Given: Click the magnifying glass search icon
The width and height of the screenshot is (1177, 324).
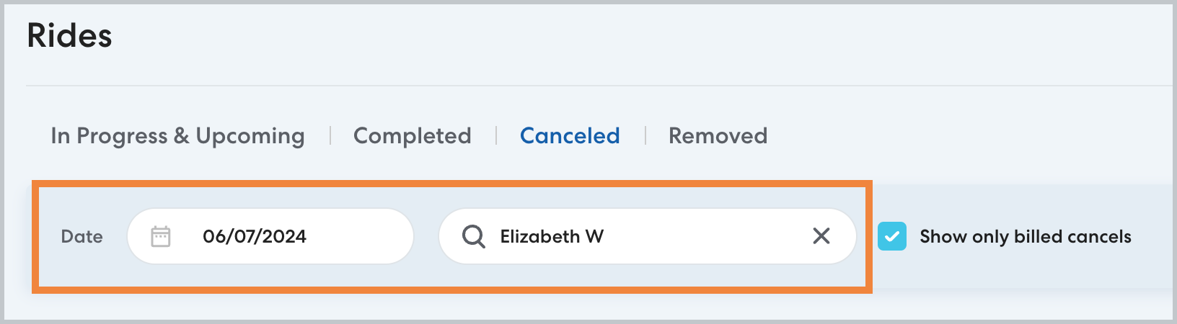Looking at the screenshot, I should [x=473, y=236].
